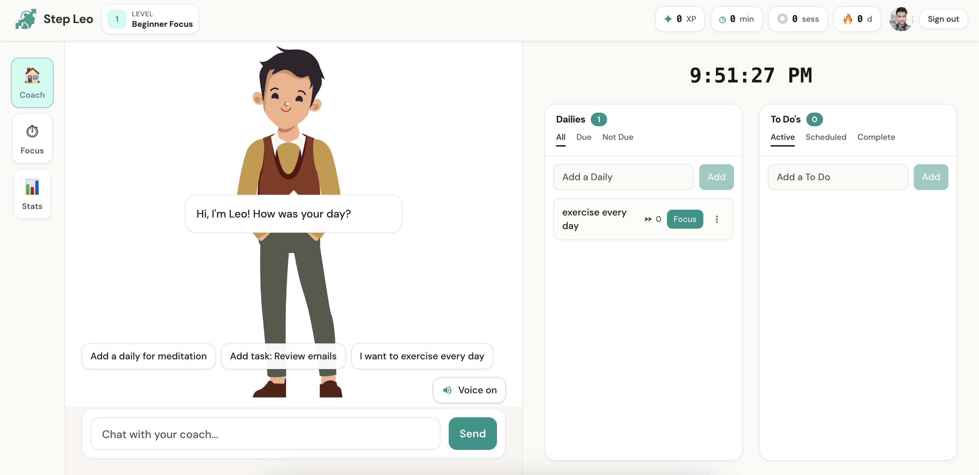Toggle the Voice on speaker button
This screenshot has height=475, width=979.
click(x=469, y=390)
